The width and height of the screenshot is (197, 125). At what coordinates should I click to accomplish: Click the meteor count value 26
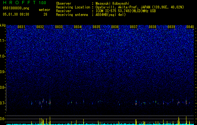45,14
